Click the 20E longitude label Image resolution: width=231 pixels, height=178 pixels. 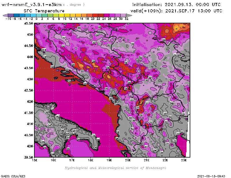pos(128,160)
